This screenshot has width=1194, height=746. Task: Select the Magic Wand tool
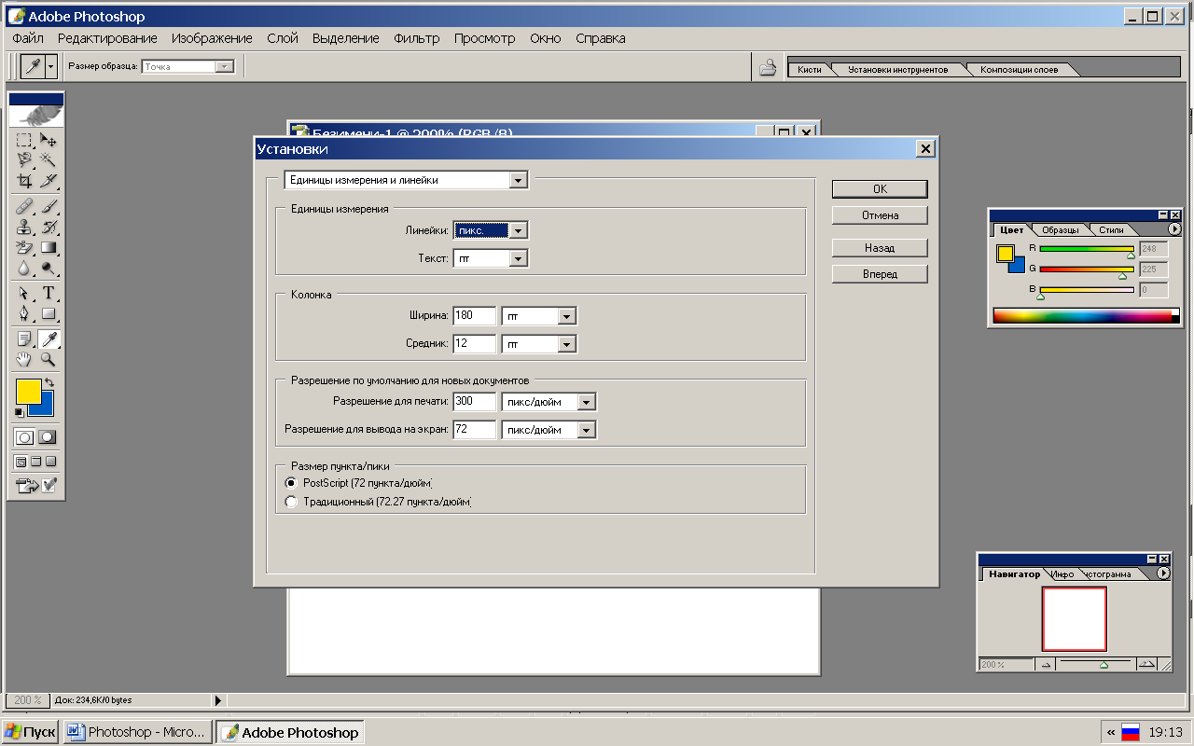pyautogui.click(x=49, y=159)
